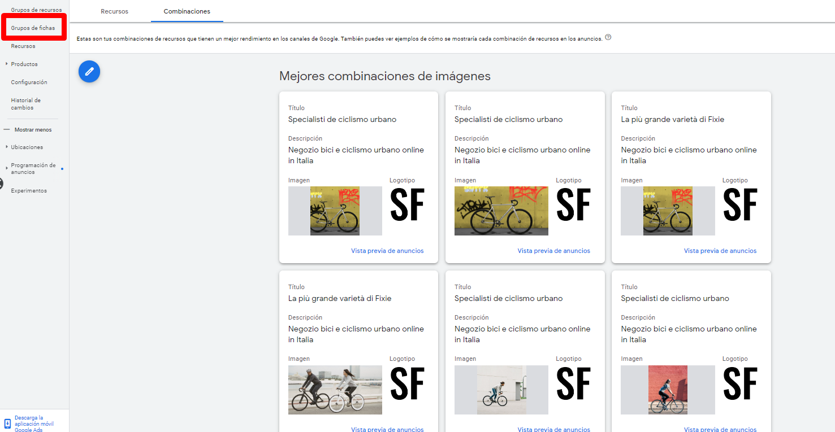Open Vista previa de anuncios under wide graffiti bike card

553,251
